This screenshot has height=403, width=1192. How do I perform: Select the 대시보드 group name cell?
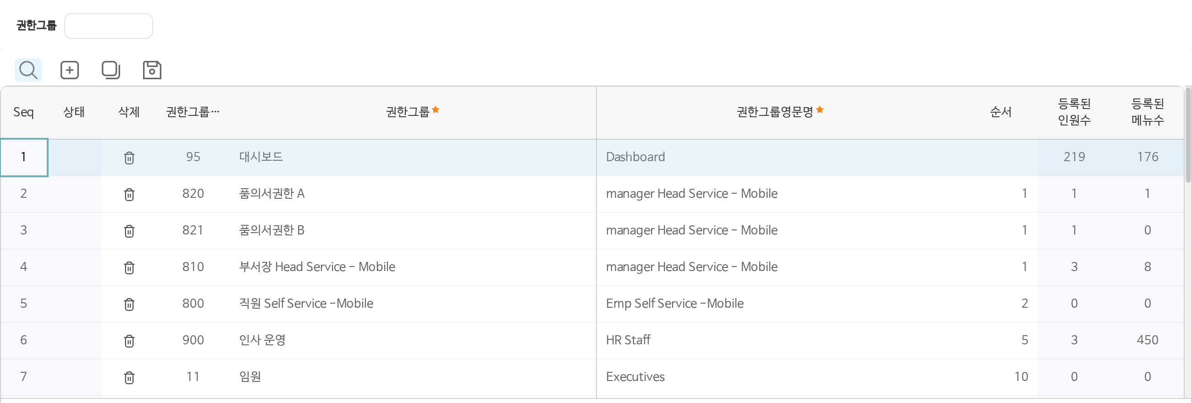[x=413, y=157]
